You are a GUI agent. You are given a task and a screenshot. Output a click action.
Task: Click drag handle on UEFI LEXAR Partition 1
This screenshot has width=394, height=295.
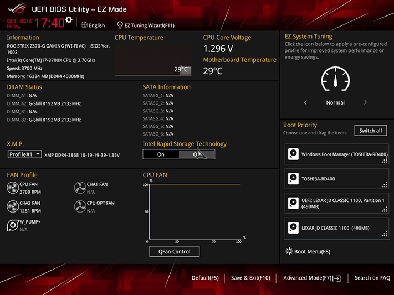tap(385, 209)
